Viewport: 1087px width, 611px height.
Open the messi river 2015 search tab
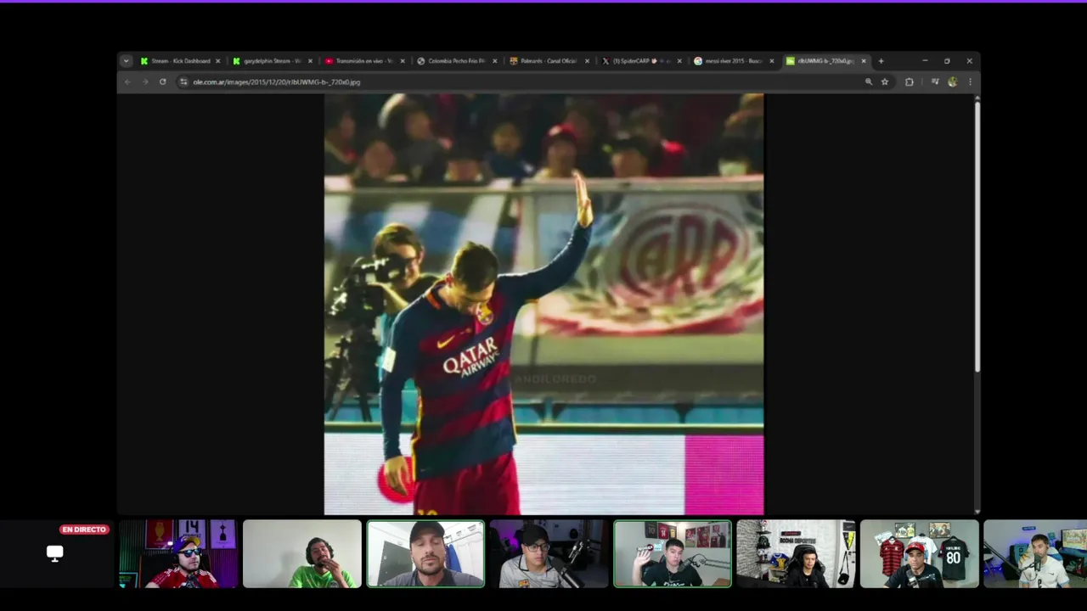pos(733,61)
